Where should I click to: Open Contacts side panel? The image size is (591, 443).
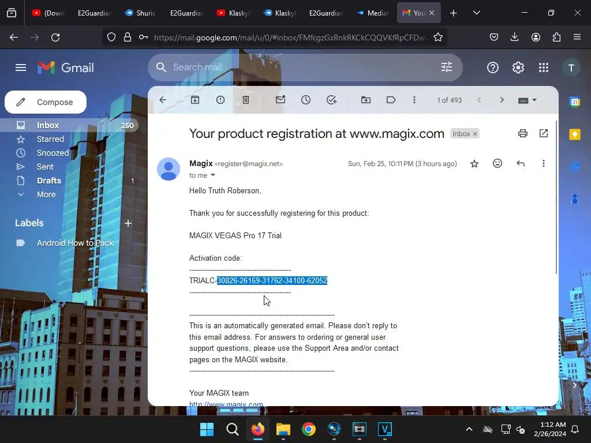(x=575, y=198)
